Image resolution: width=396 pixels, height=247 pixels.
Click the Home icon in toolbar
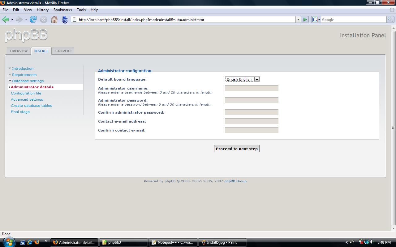[x=54, y=20]
